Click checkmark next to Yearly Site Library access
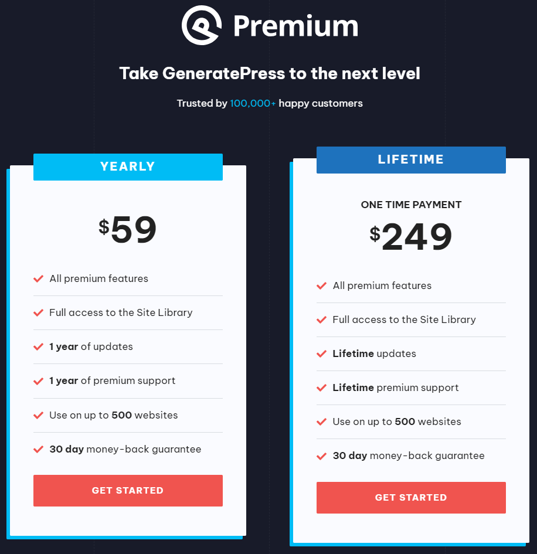The width and height of the screenshot is (537, 554). tap(39, 313)
